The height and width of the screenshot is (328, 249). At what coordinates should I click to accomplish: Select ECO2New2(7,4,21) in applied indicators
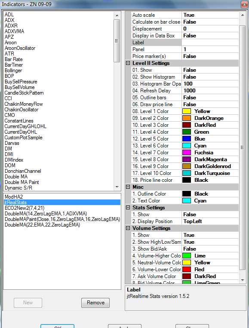25,208
